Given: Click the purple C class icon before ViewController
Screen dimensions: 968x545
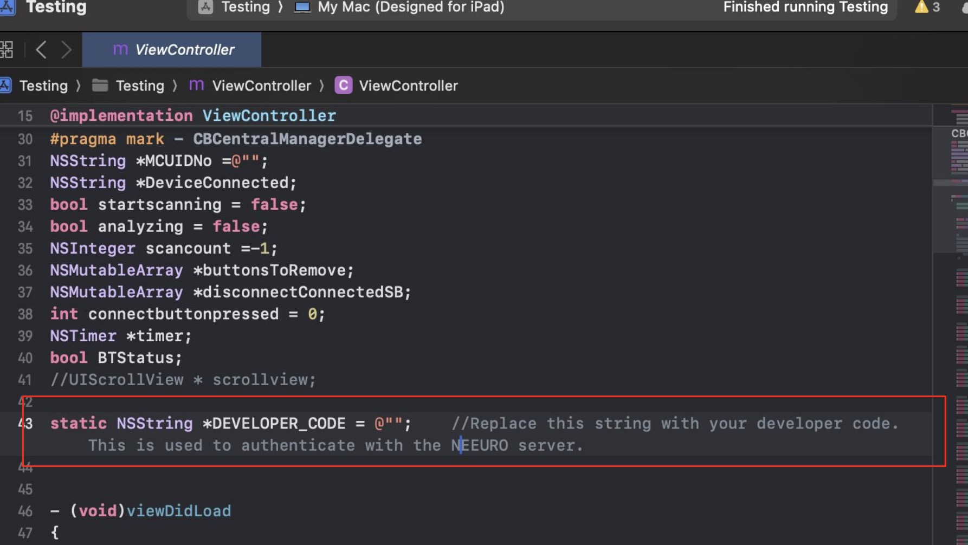Looking at the screenshot, I should click(x=343, y=85).
